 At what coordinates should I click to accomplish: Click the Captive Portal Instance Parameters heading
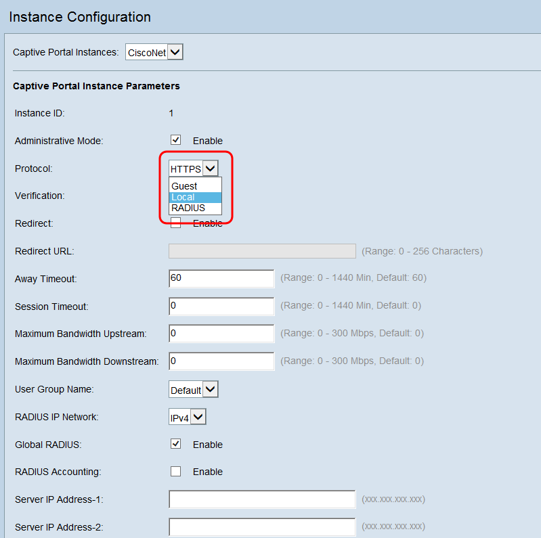[x=96, y=86]
